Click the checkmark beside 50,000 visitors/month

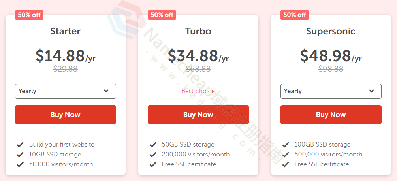pos(20,164)
